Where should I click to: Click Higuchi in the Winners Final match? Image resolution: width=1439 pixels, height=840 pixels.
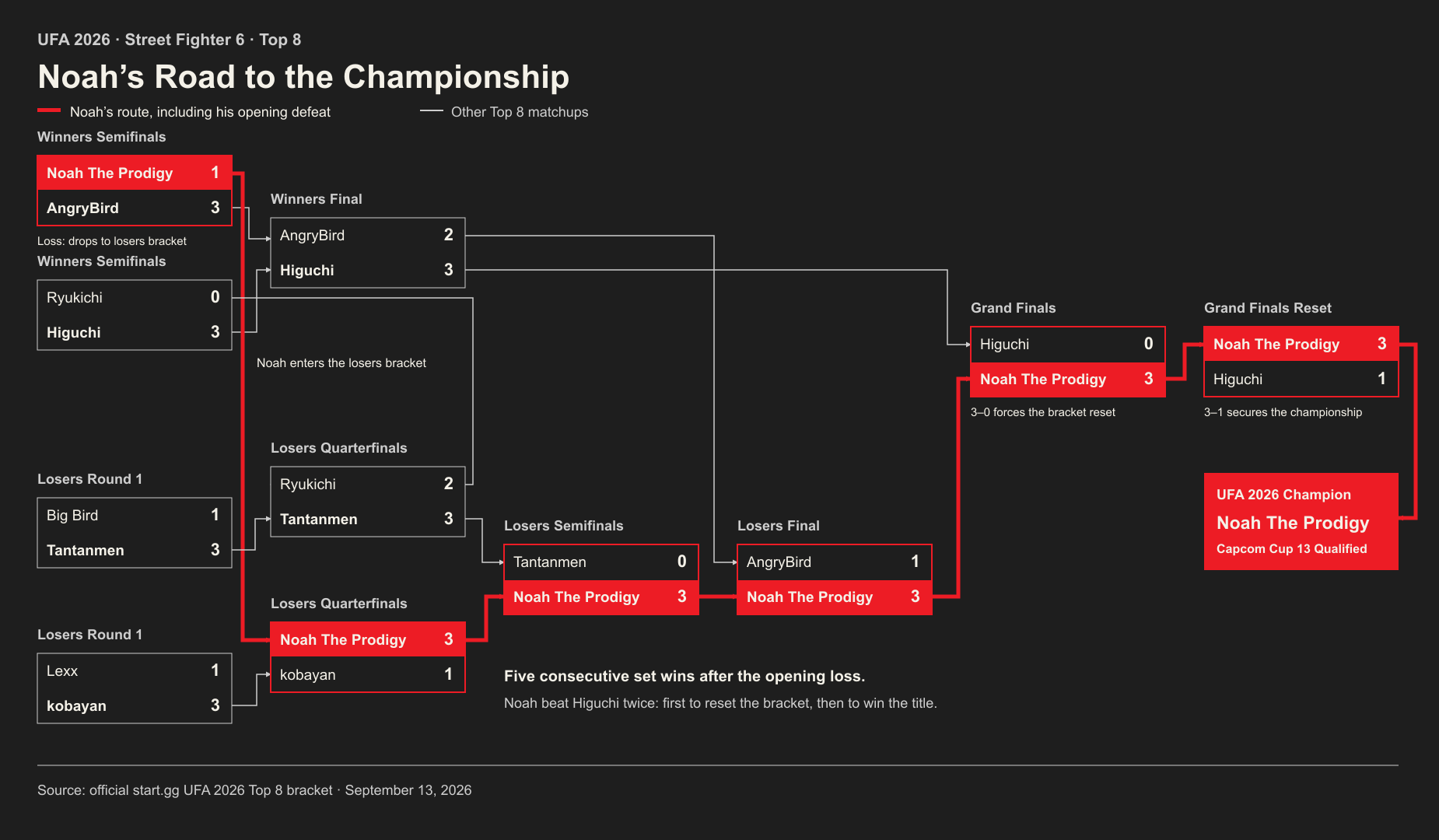point(368,270)
